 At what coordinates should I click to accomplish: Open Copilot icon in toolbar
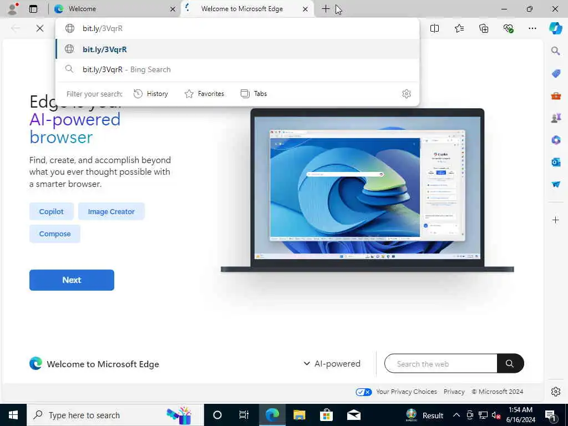click(555, 28)
